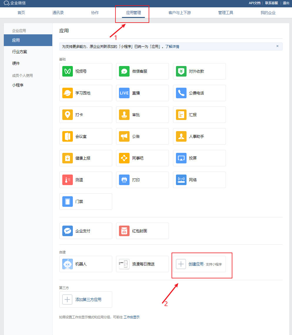Open the 测温 thermometer icon
Image resolution: width=292 pixels, height=335 pixels.
[68, 180]
